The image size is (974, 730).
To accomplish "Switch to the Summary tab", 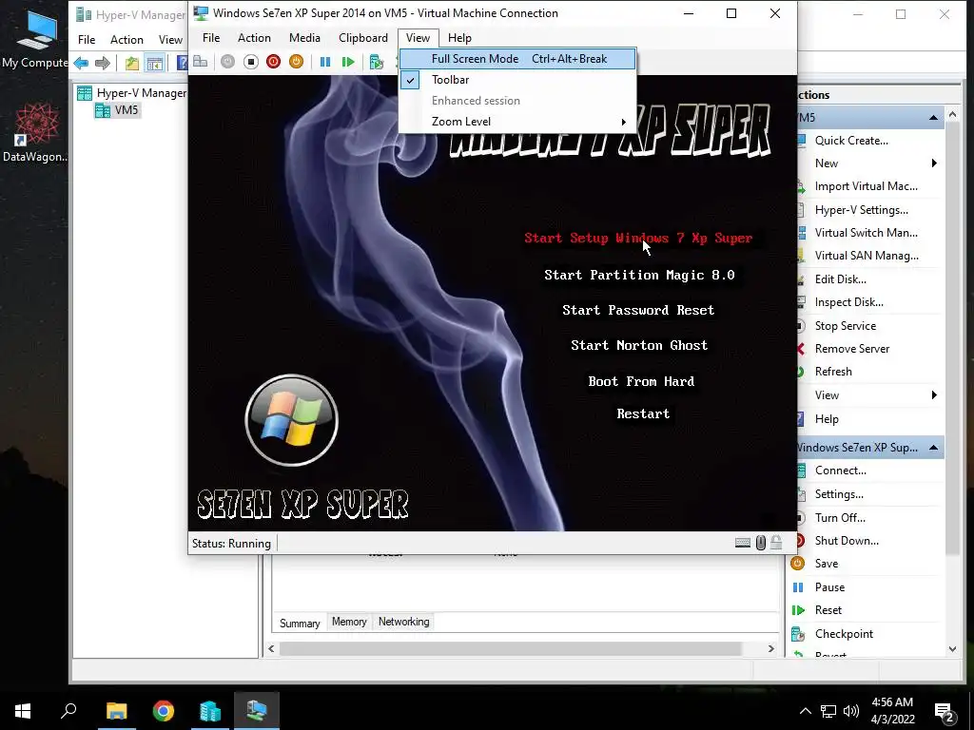I will [300, 623].
